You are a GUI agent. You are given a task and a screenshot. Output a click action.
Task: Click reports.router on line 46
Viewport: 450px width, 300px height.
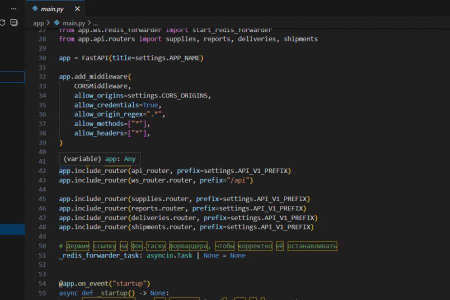[x=158, y=208]
